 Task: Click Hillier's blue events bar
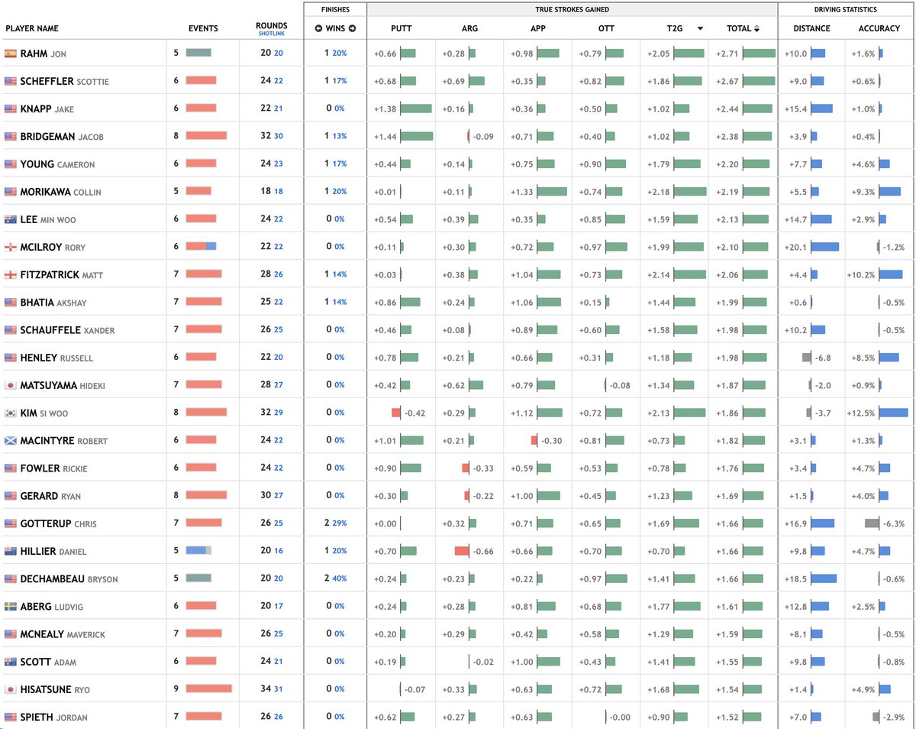point(198,551)
